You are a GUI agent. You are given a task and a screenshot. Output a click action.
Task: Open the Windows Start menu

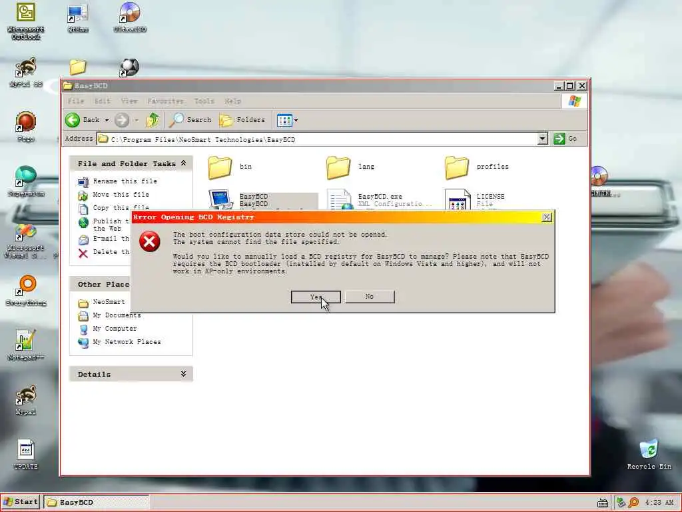pyautogui.click(x=21, y=502)
